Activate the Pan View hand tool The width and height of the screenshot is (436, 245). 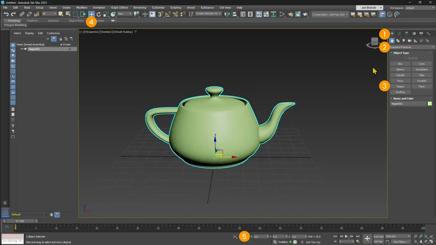421,242
